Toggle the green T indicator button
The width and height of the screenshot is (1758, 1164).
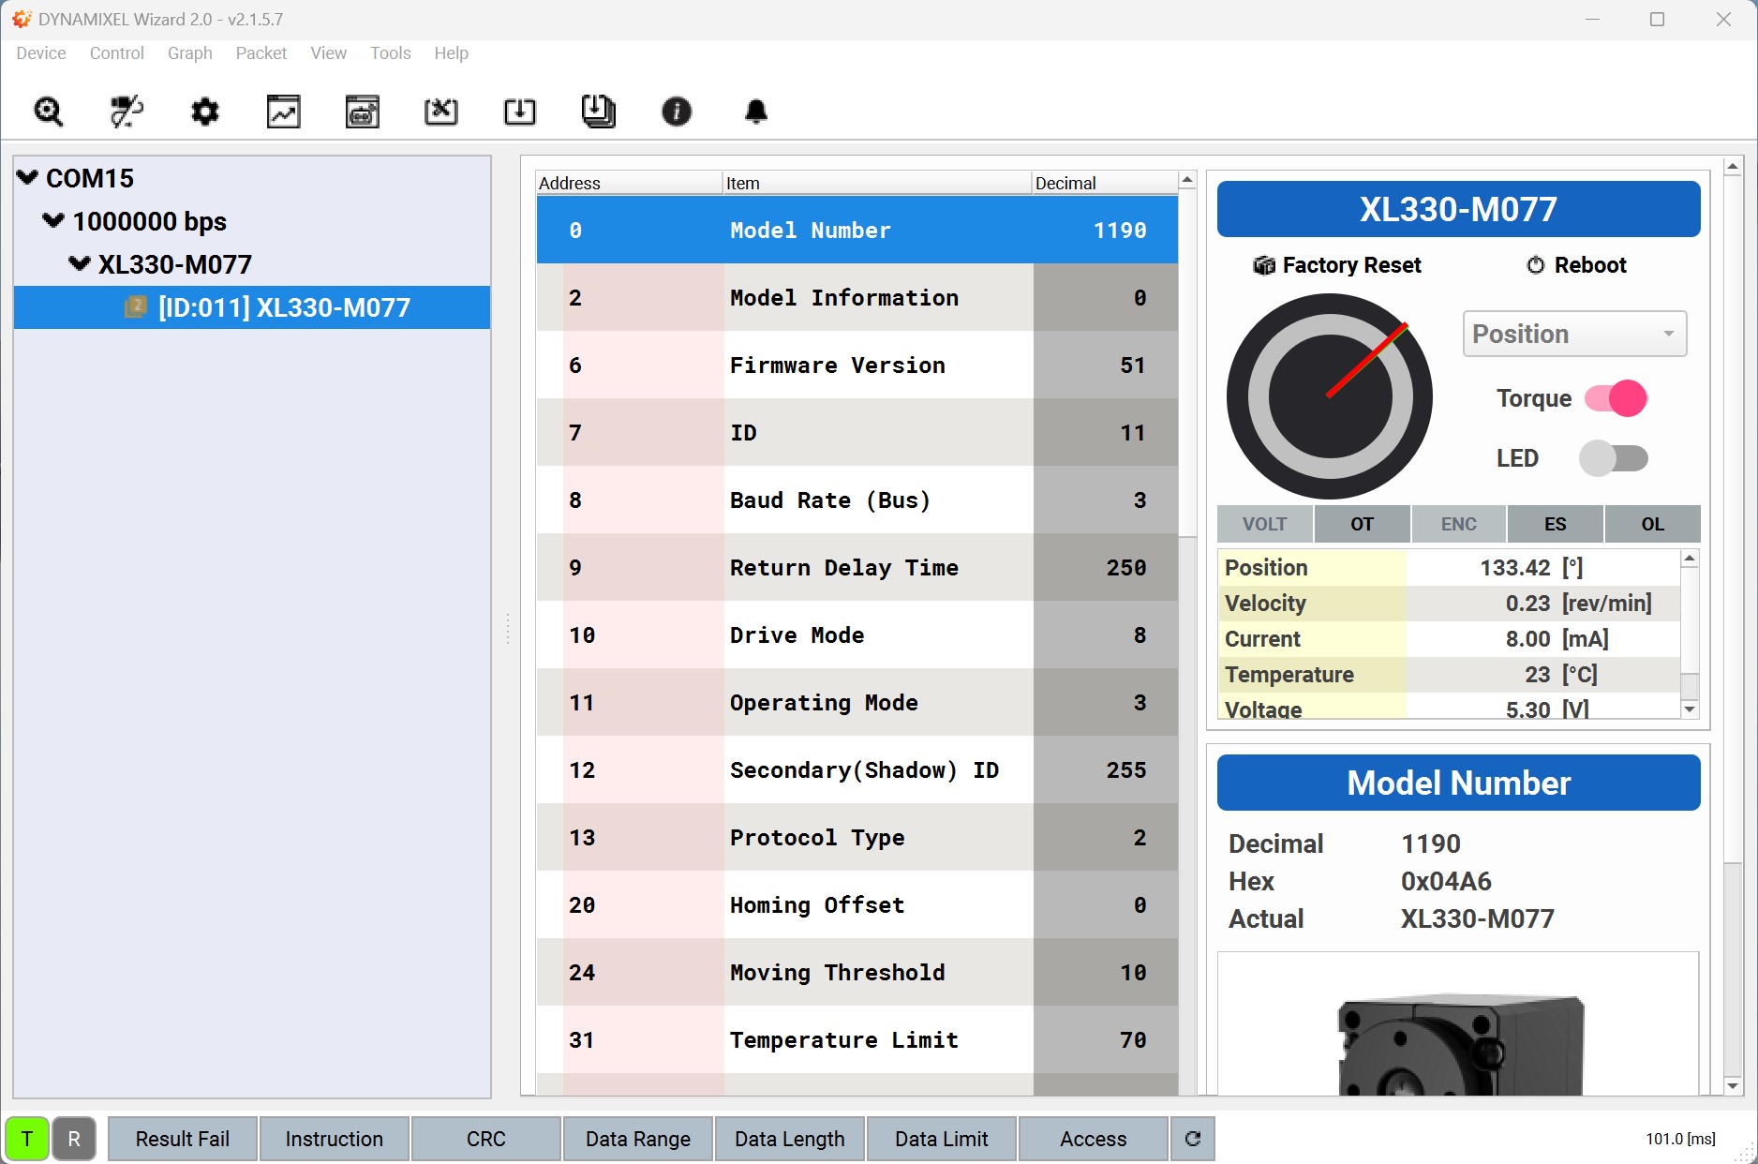pos(27,1139)
